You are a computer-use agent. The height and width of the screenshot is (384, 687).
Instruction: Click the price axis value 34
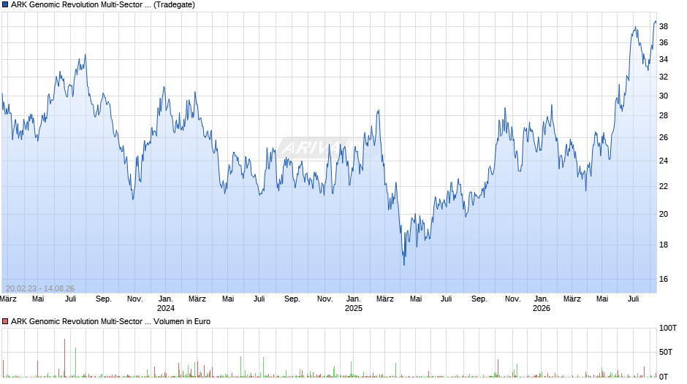[x=664, y=60]
